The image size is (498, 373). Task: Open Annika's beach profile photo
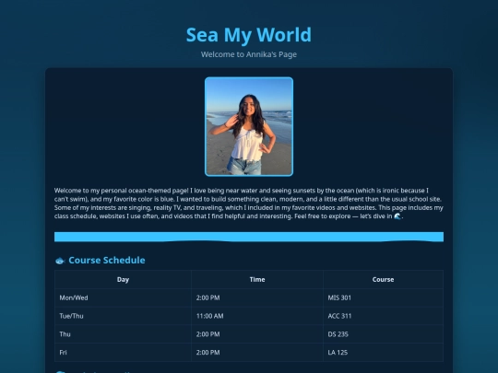tap(249, 126)
